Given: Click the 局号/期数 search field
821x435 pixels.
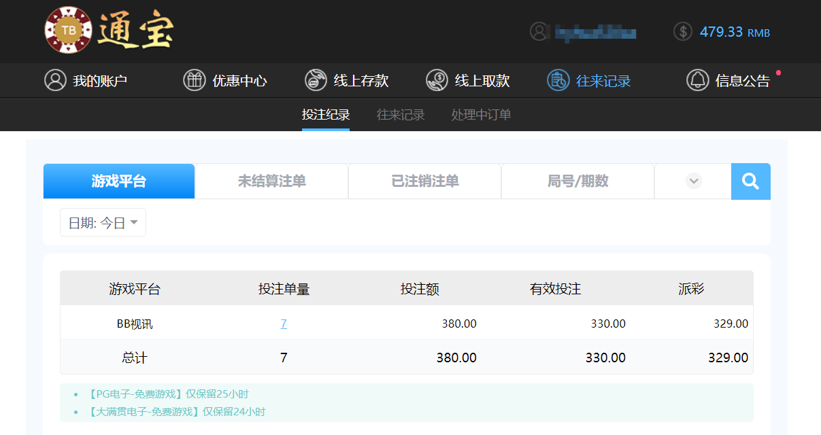Looking at the screenshot, I should (577, 181).
